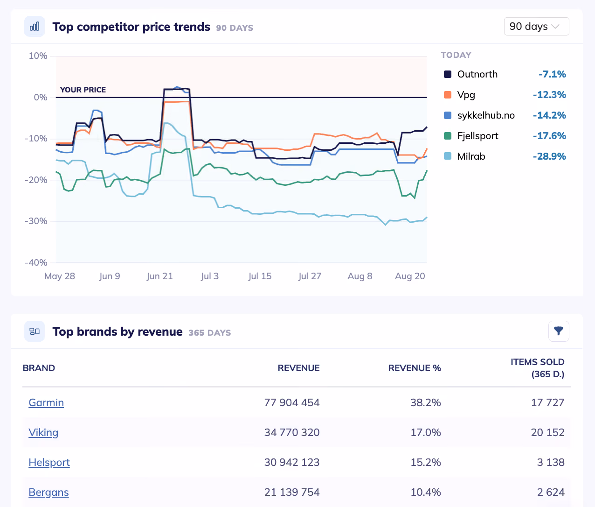
Task: Click Vpg's -12.3% value
Action: tap(549, 95)
